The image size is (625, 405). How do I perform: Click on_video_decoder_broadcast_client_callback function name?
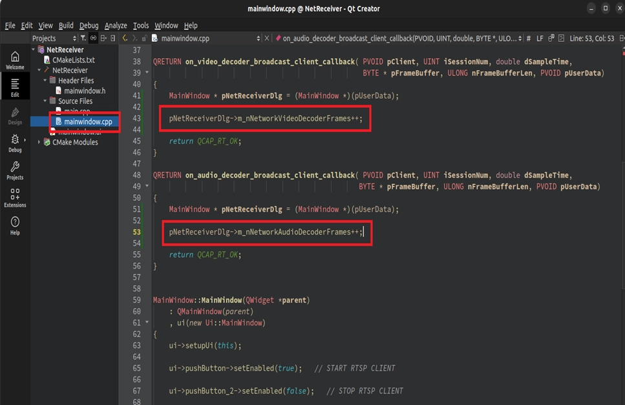point(270,62)
